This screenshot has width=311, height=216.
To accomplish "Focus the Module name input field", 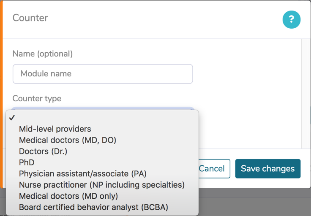I will pos(103,74).
